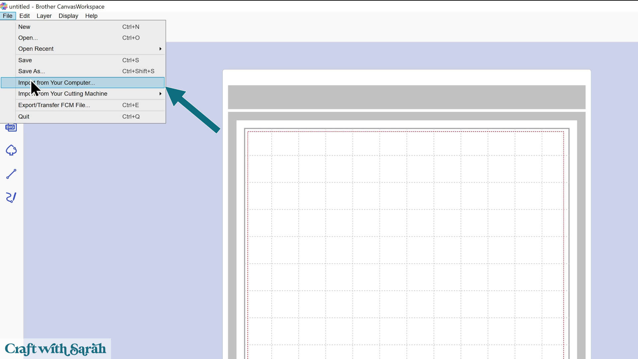
Task: Open the Edit menu
Action: [x=24, y=16]
